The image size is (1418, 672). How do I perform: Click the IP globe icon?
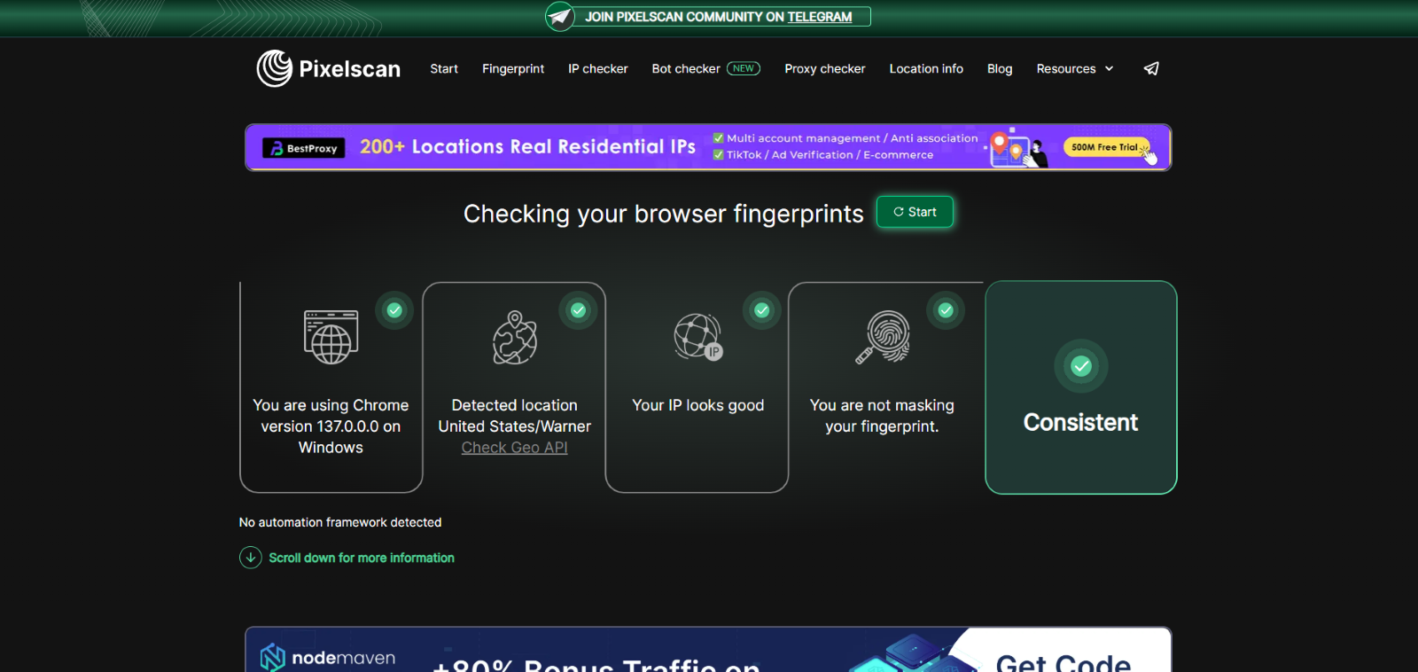click(697, 337)
